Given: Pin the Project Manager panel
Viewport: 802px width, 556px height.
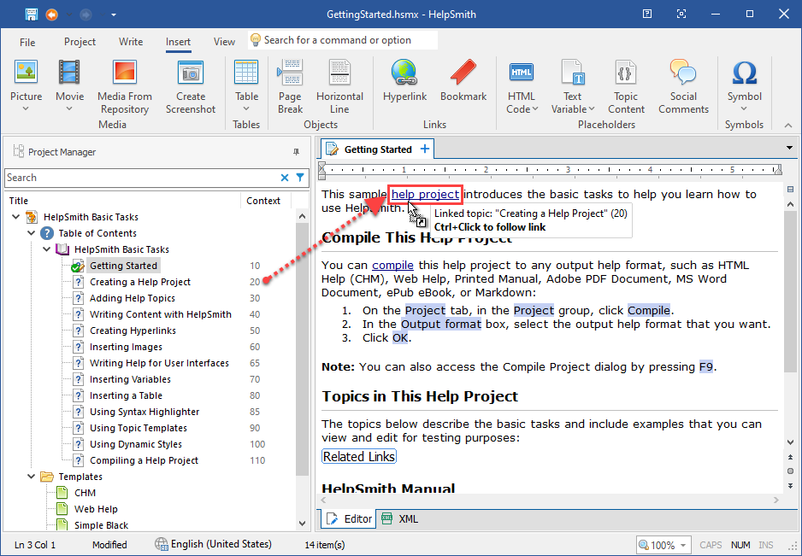Looking at the screenshot, I should pos(296,152).
